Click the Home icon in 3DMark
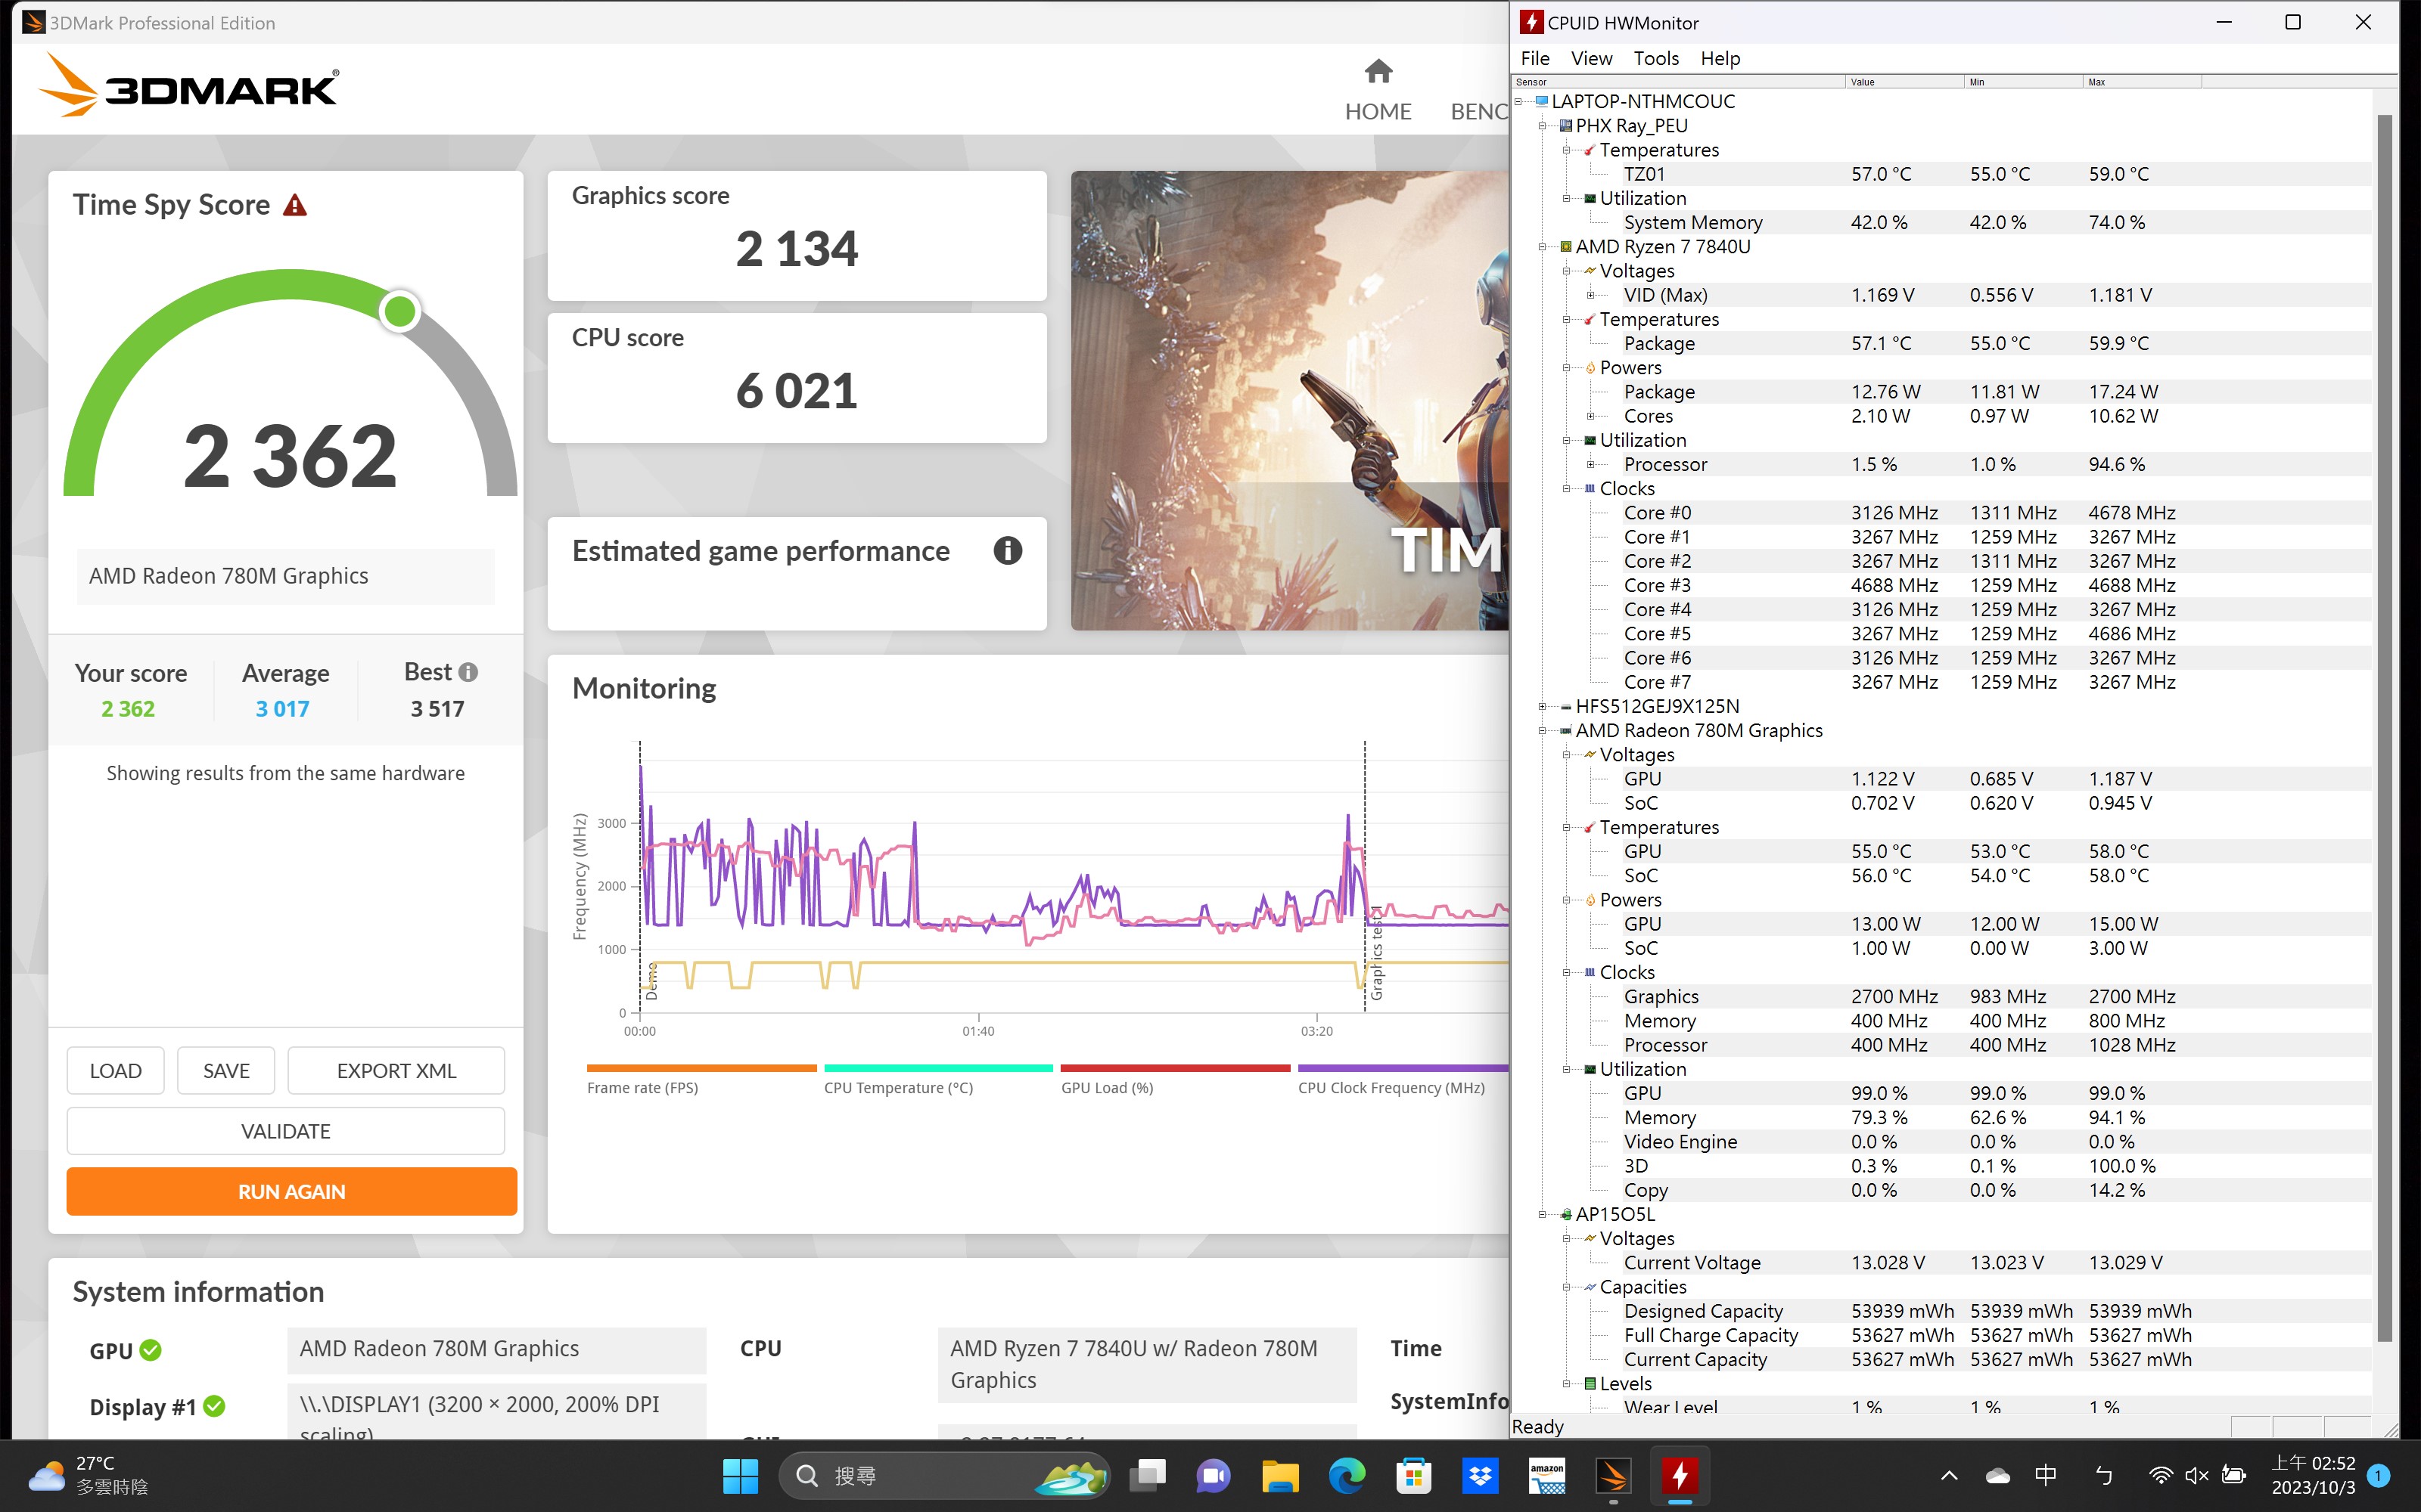Screen dimensions: 2421x1512 (x=1378, y=71)
